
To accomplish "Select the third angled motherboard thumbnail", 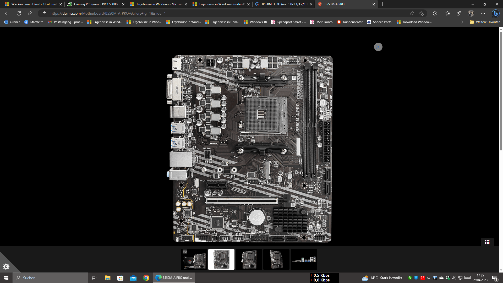I will tap(249, 259).
